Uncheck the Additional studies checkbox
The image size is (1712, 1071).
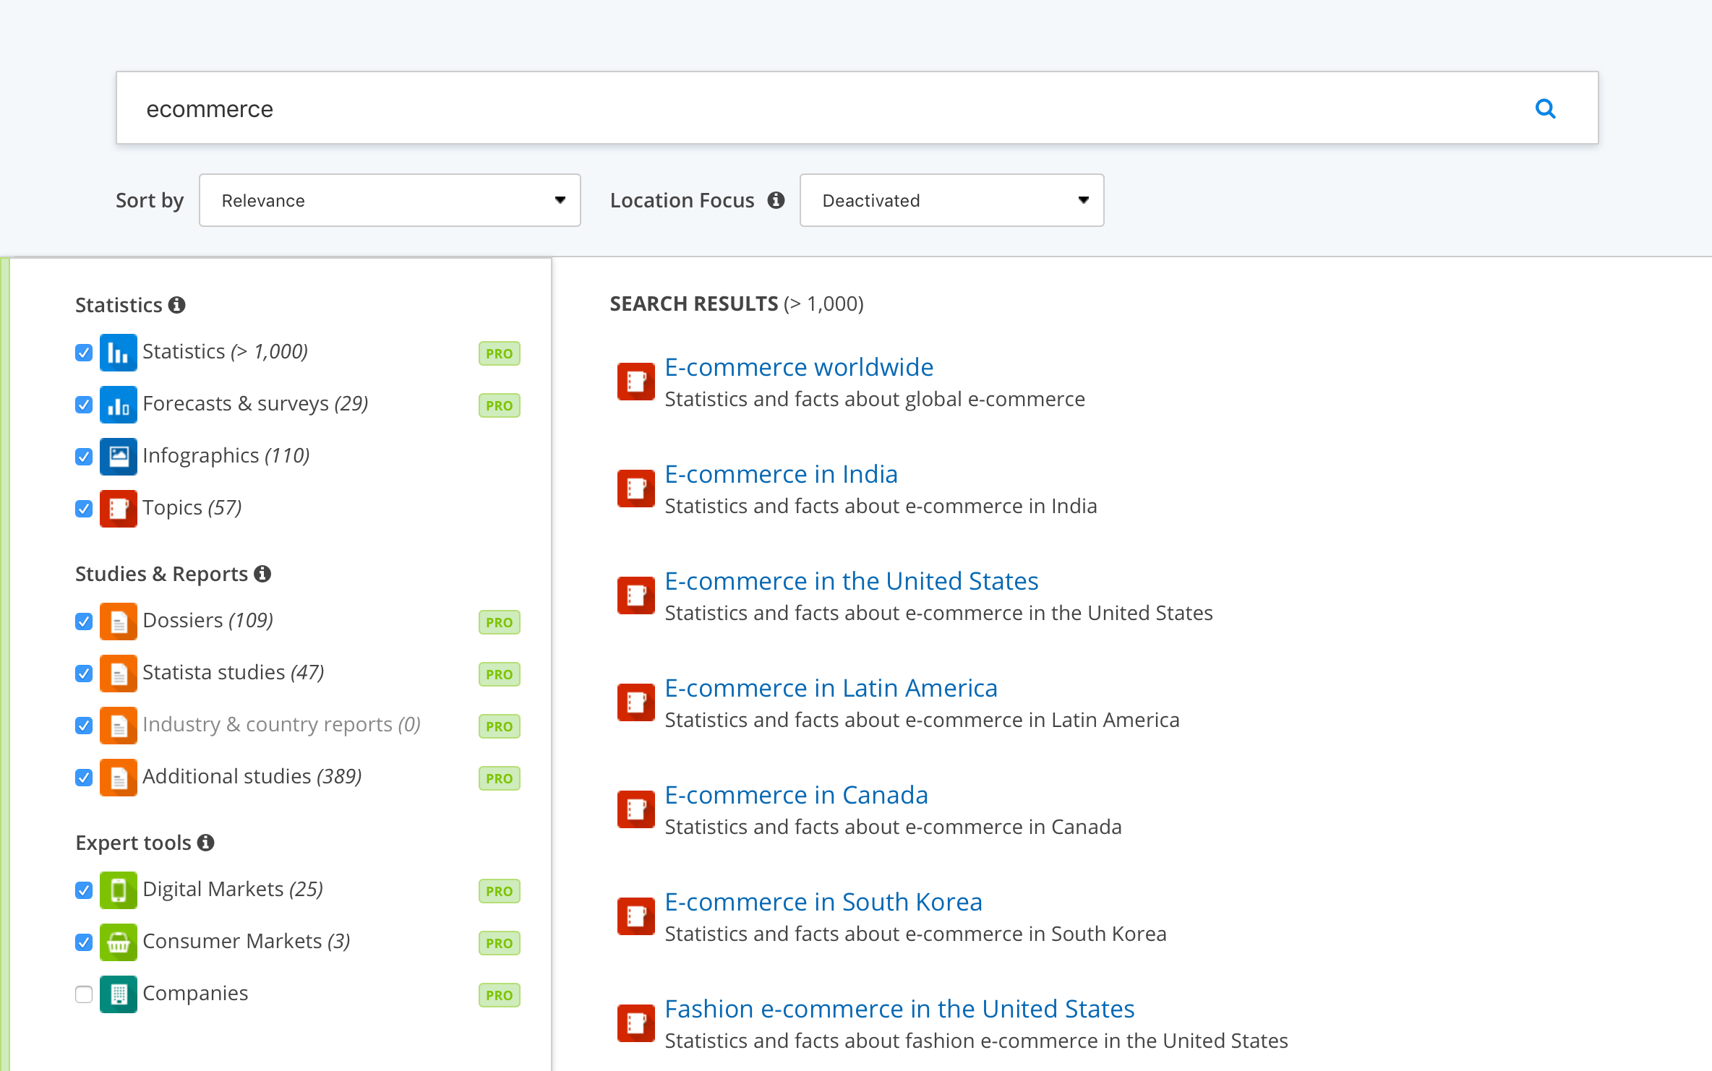pos(84,778)
